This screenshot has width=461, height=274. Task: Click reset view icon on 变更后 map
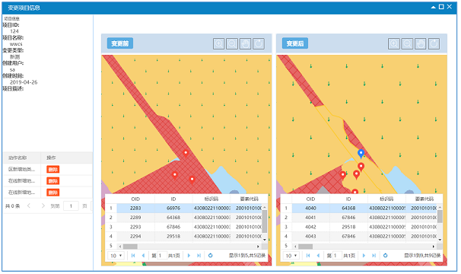click(434, 44)
